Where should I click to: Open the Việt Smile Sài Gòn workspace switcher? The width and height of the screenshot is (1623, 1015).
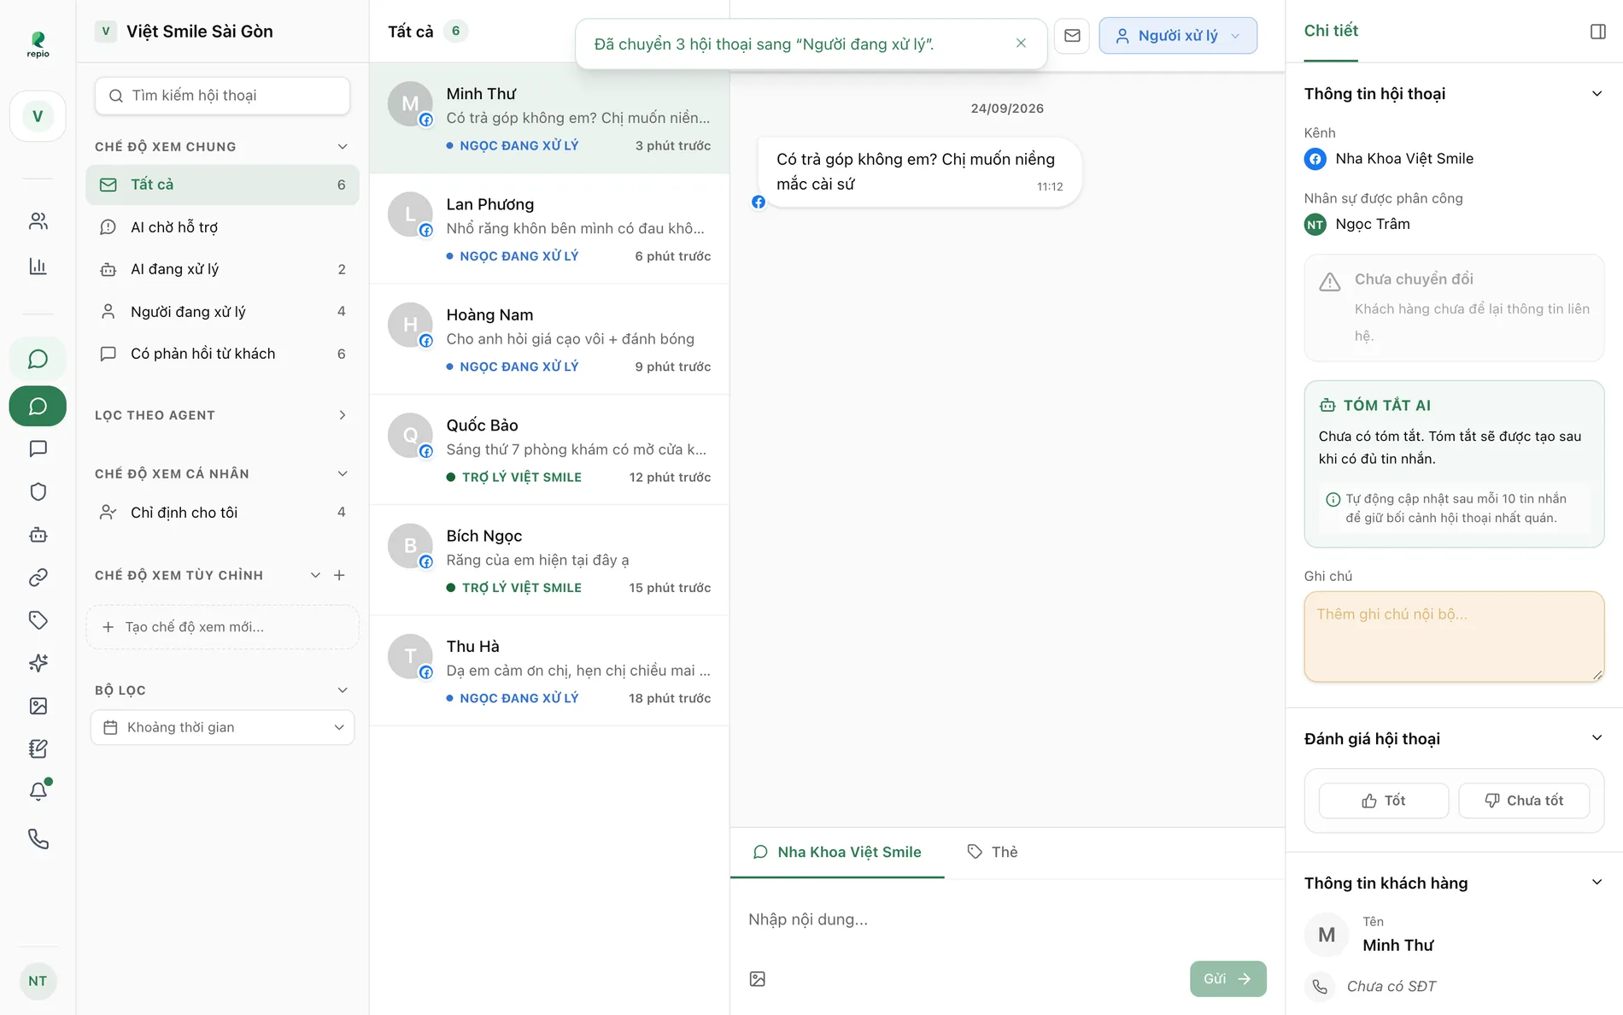pos(185,32)
